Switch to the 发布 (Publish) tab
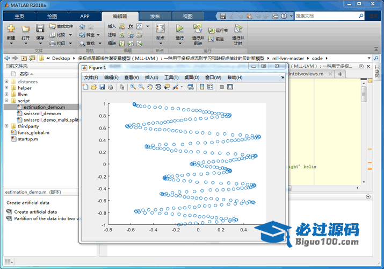The image size is (384, 269). [x=155, y=17]
